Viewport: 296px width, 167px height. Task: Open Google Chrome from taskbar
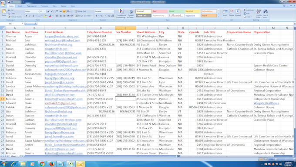[42, 164]
